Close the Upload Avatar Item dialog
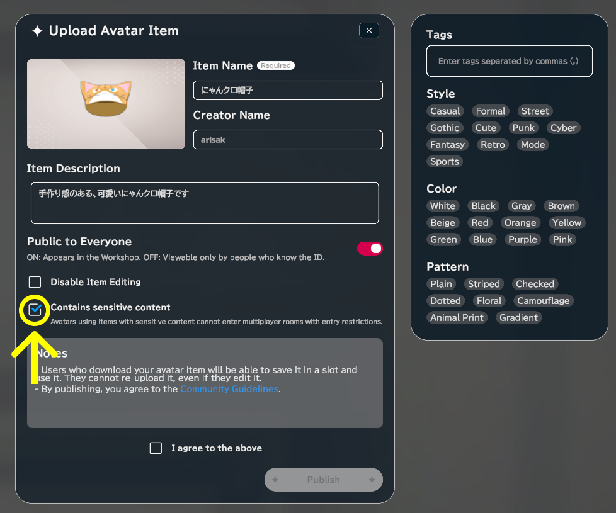Screen dimensions: 616x513 pos(369,31)
